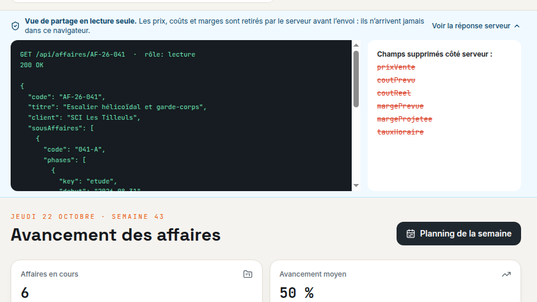Click struck-through field 'margeProjetee'
This screenshot has height=302, width=537.
tap(404, 119)
